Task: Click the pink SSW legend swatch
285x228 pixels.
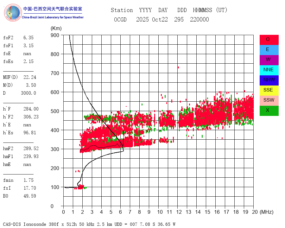Action: [x=269, y=101]
